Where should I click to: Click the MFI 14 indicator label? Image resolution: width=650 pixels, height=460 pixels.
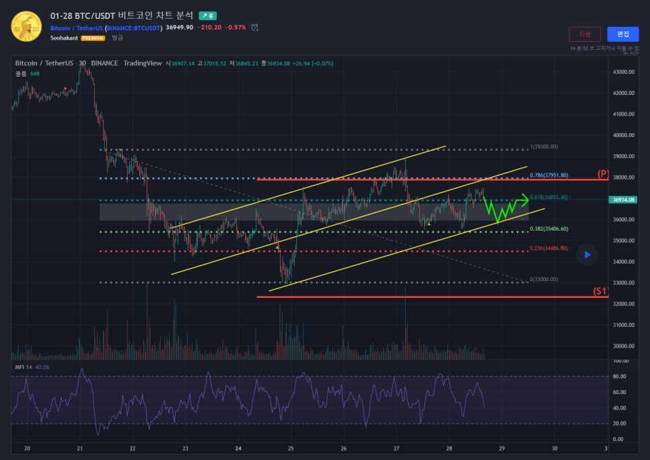coord(26,367)
